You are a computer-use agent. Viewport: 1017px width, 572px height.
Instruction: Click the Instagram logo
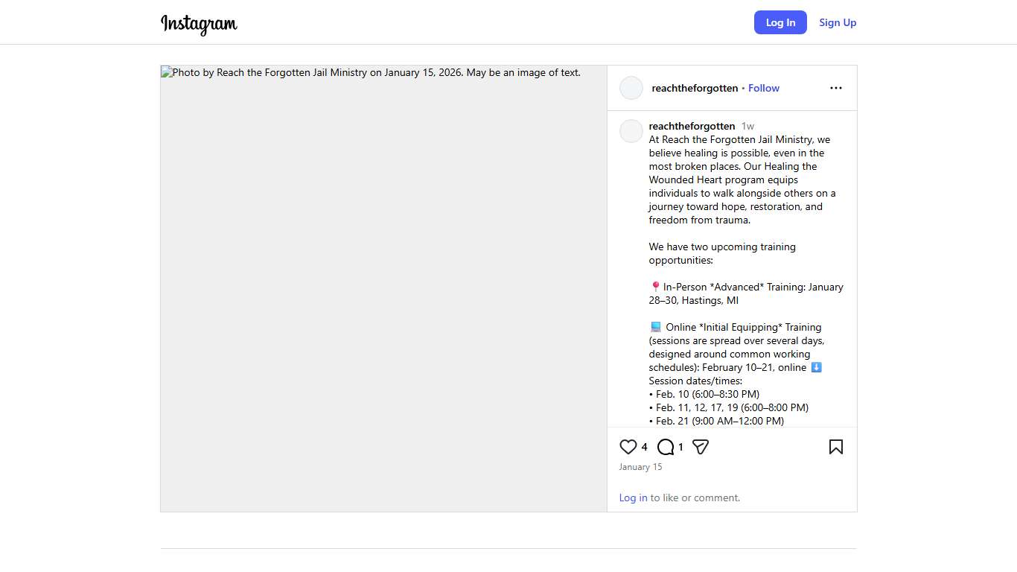(x=199, y=24)
